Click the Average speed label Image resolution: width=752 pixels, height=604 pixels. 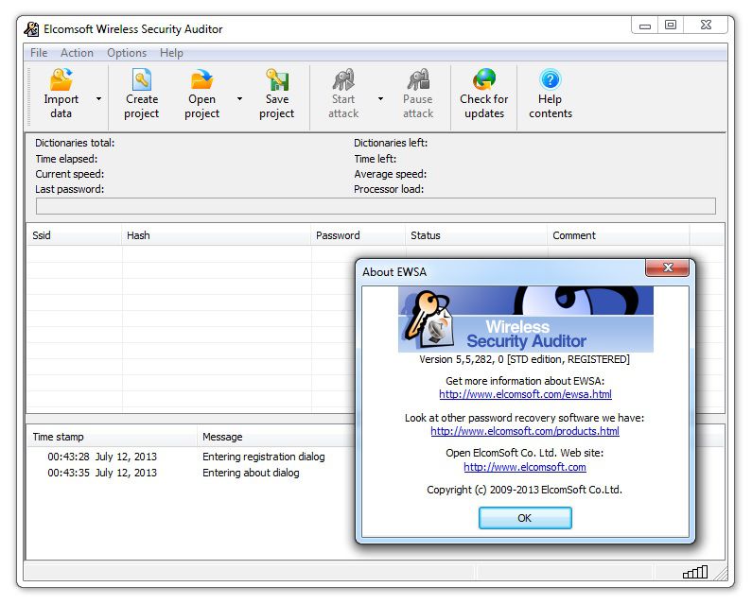tap(390, 174)
